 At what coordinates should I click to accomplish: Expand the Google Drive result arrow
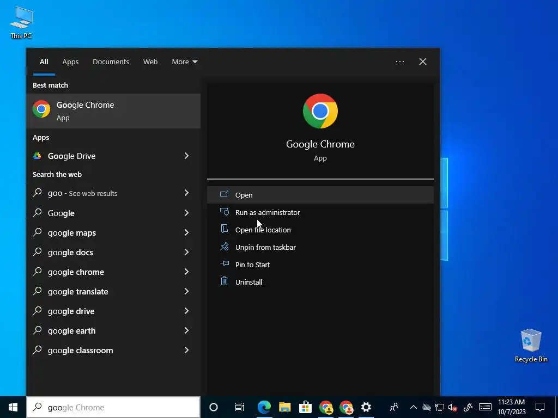(186, 156)
